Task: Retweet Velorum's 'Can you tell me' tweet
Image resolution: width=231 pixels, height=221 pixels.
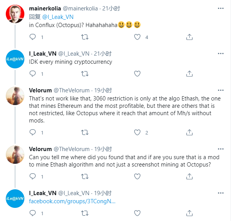Action: (x=85, y=176)
